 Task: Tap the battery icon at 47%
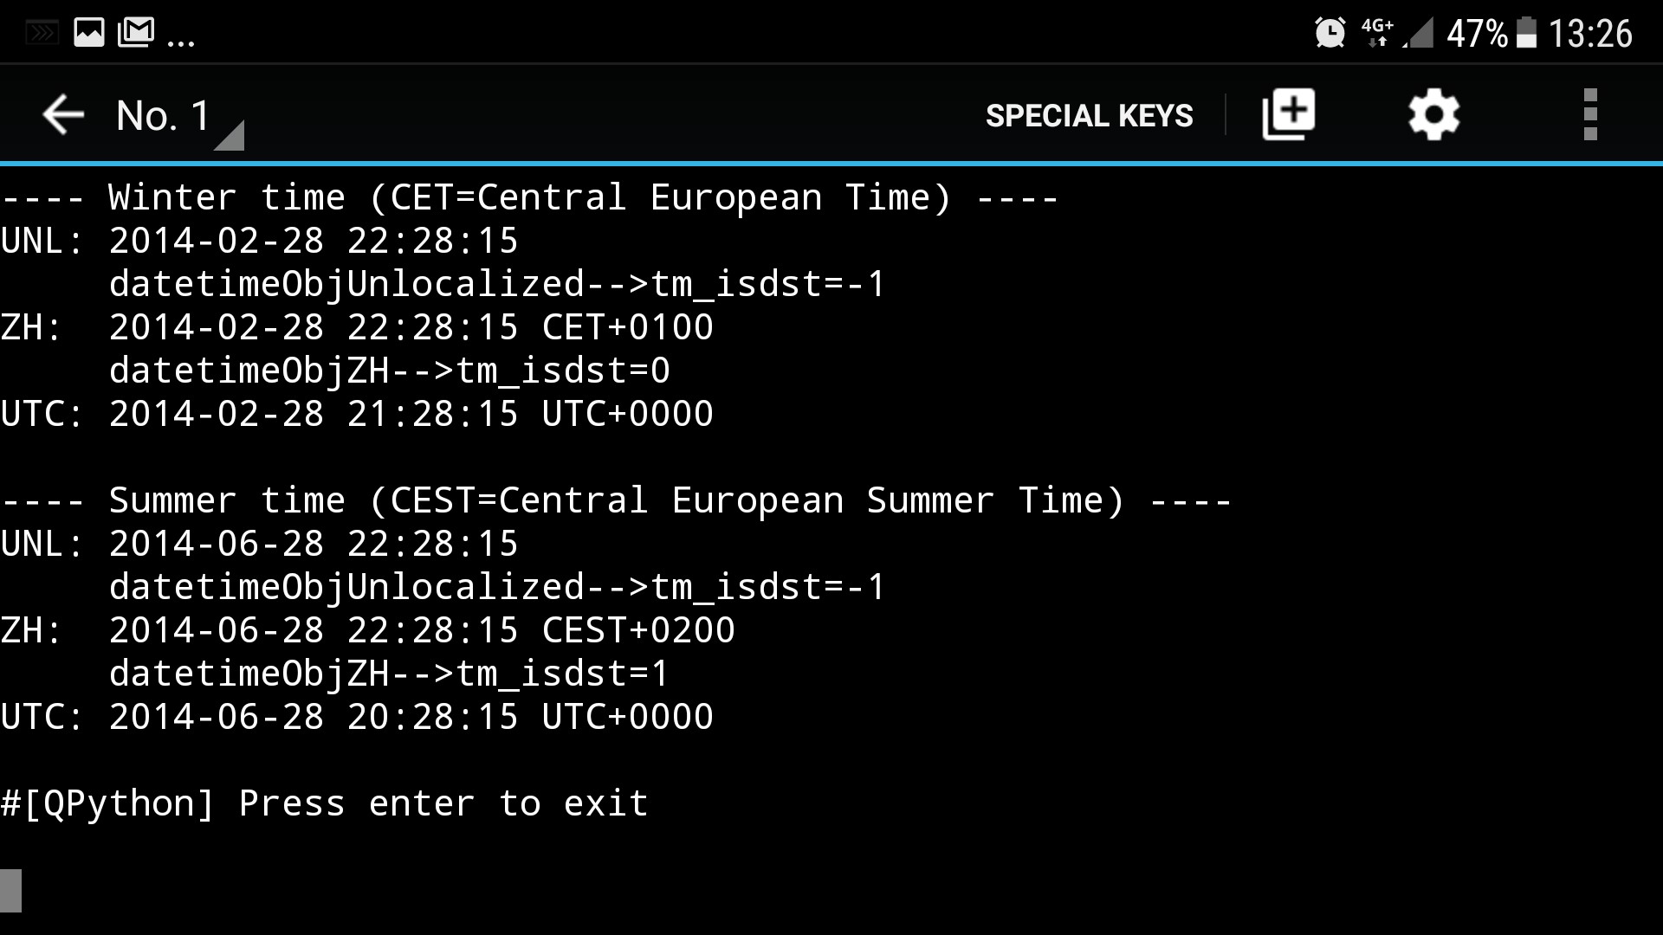(x=1527, y=33)
